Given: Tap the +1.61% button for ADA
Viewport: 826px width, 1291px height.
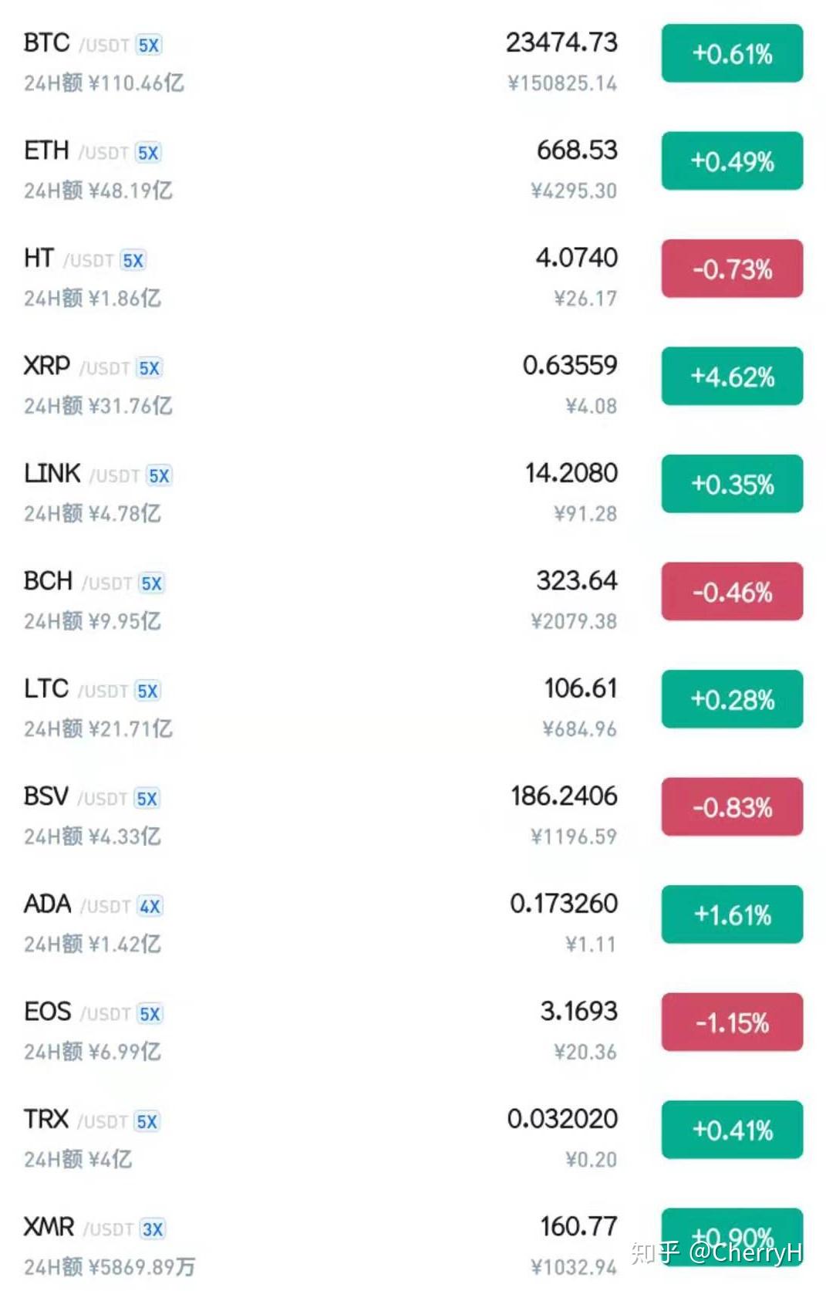Looking at the screenshot, I should pos(732,914).
